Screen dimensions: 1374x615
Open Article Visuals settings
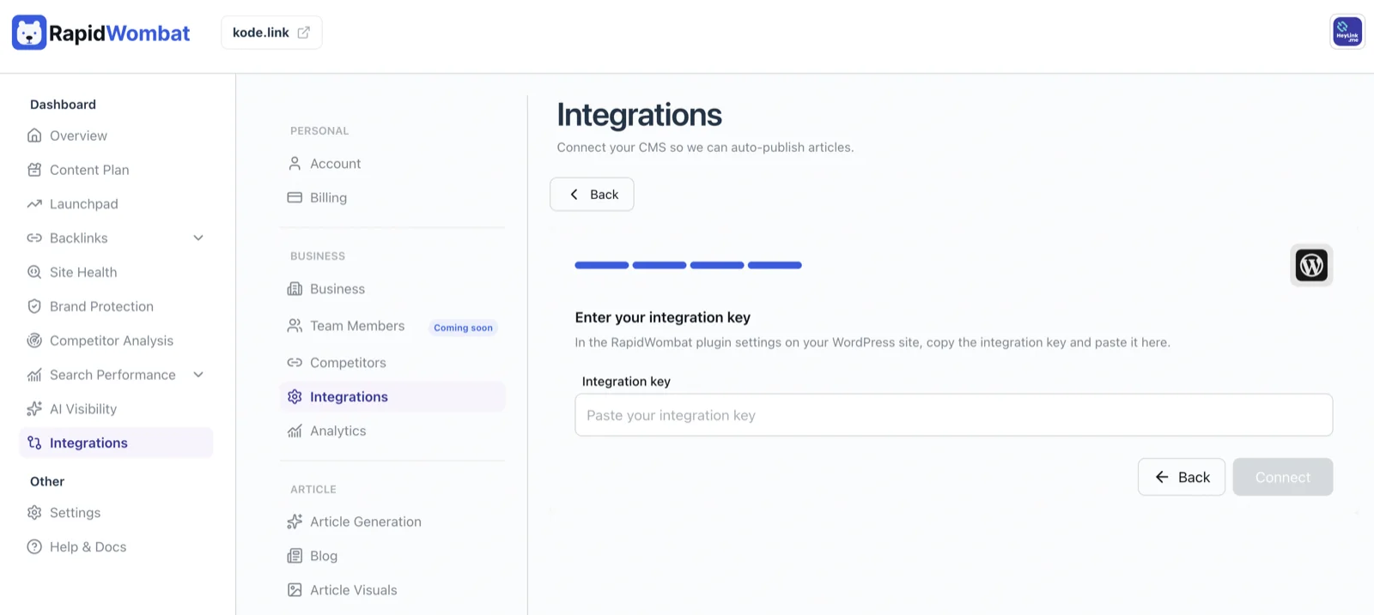(354, 590)
